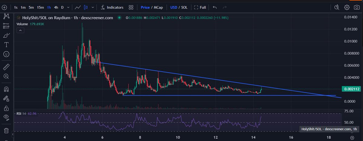Open price scale settings gear at bottom right
This screenshot has width=363, height=141.
tap(352, 137)
